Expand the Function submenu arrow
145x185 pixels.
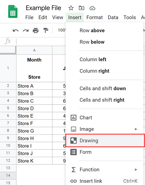click(136, 169)
